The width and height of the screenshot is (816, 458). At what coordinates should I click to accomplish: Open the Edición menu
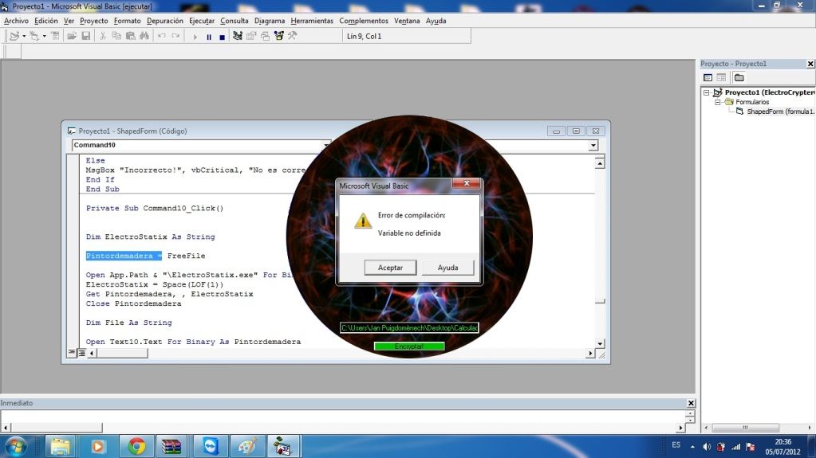46,21
